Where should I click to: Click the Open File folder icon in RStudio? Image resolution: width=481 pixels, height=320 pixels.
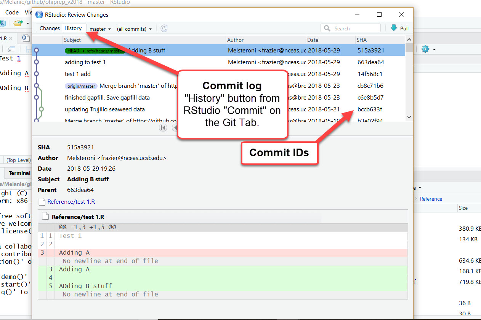pyautogui.click(x=18, y=23)
